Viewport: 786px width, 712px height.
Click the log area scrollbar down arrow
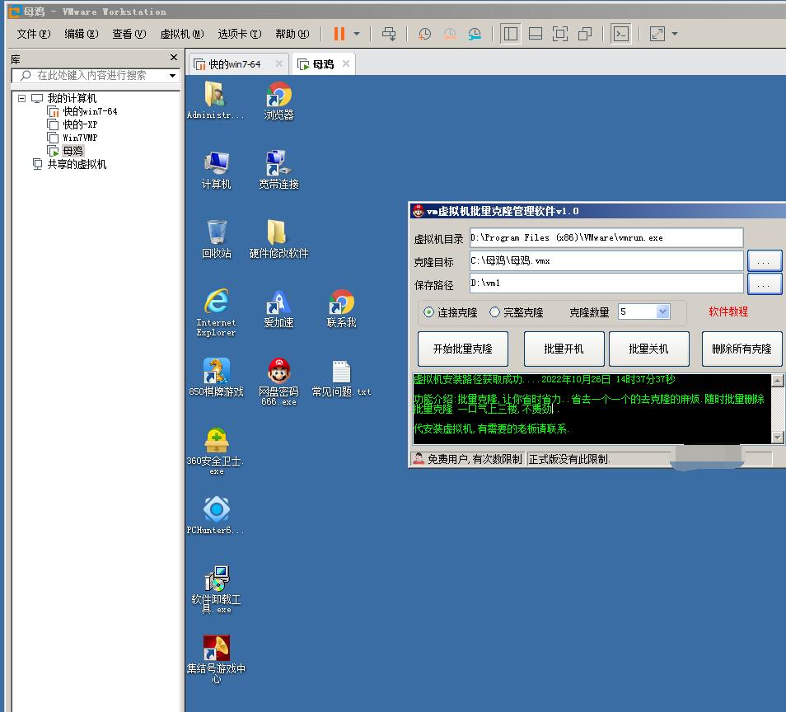point(777,437)
